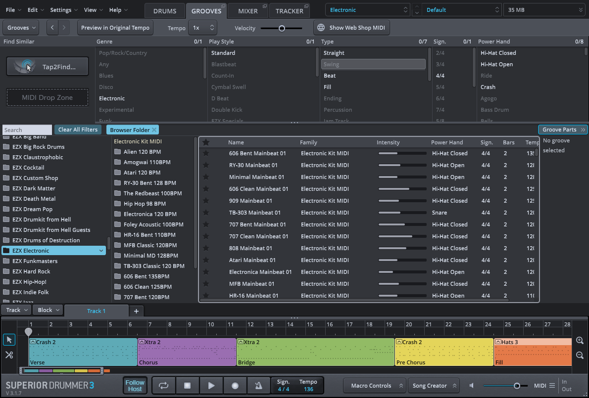Screen dimensions: 589x398
Task: Open the Block dropdown menu
Action: 48,310
